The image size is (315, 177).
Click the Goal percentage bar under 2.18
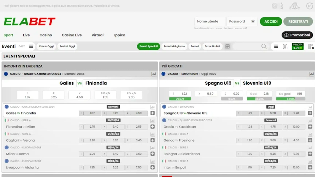click(259, 99)
